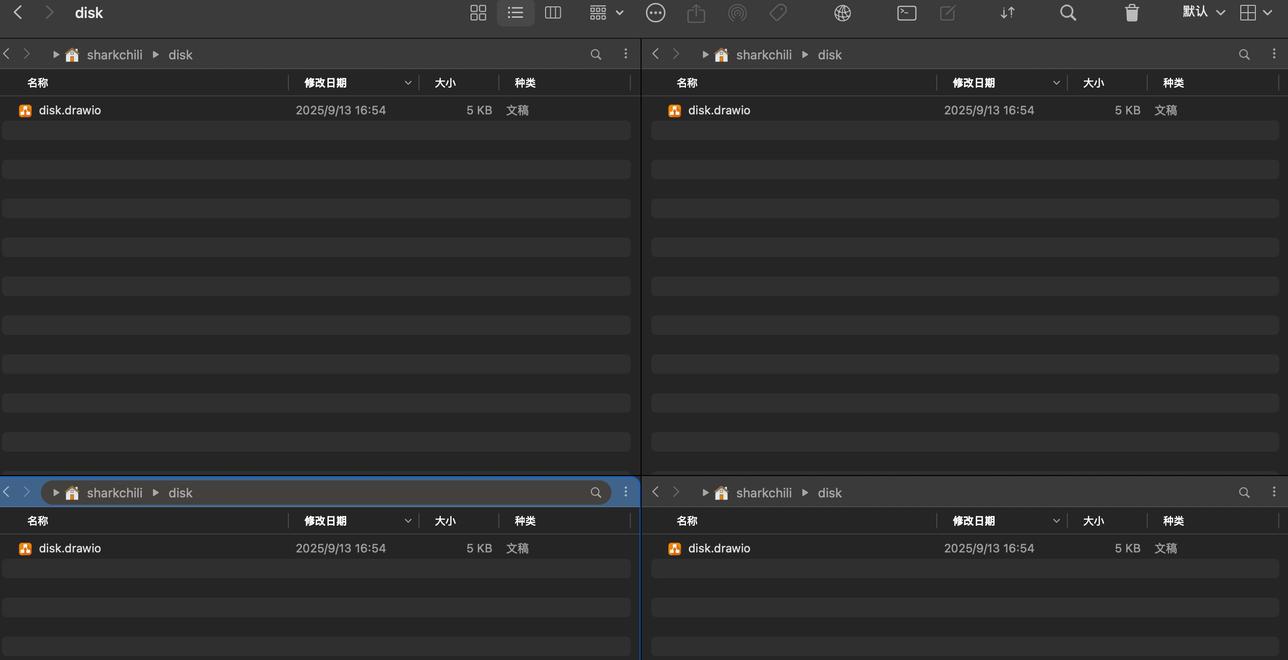Viewport: 1288px width, 660px height.
Task: Select disk.drawio file in bottom-right pane
Action: (x=719, y=549)
